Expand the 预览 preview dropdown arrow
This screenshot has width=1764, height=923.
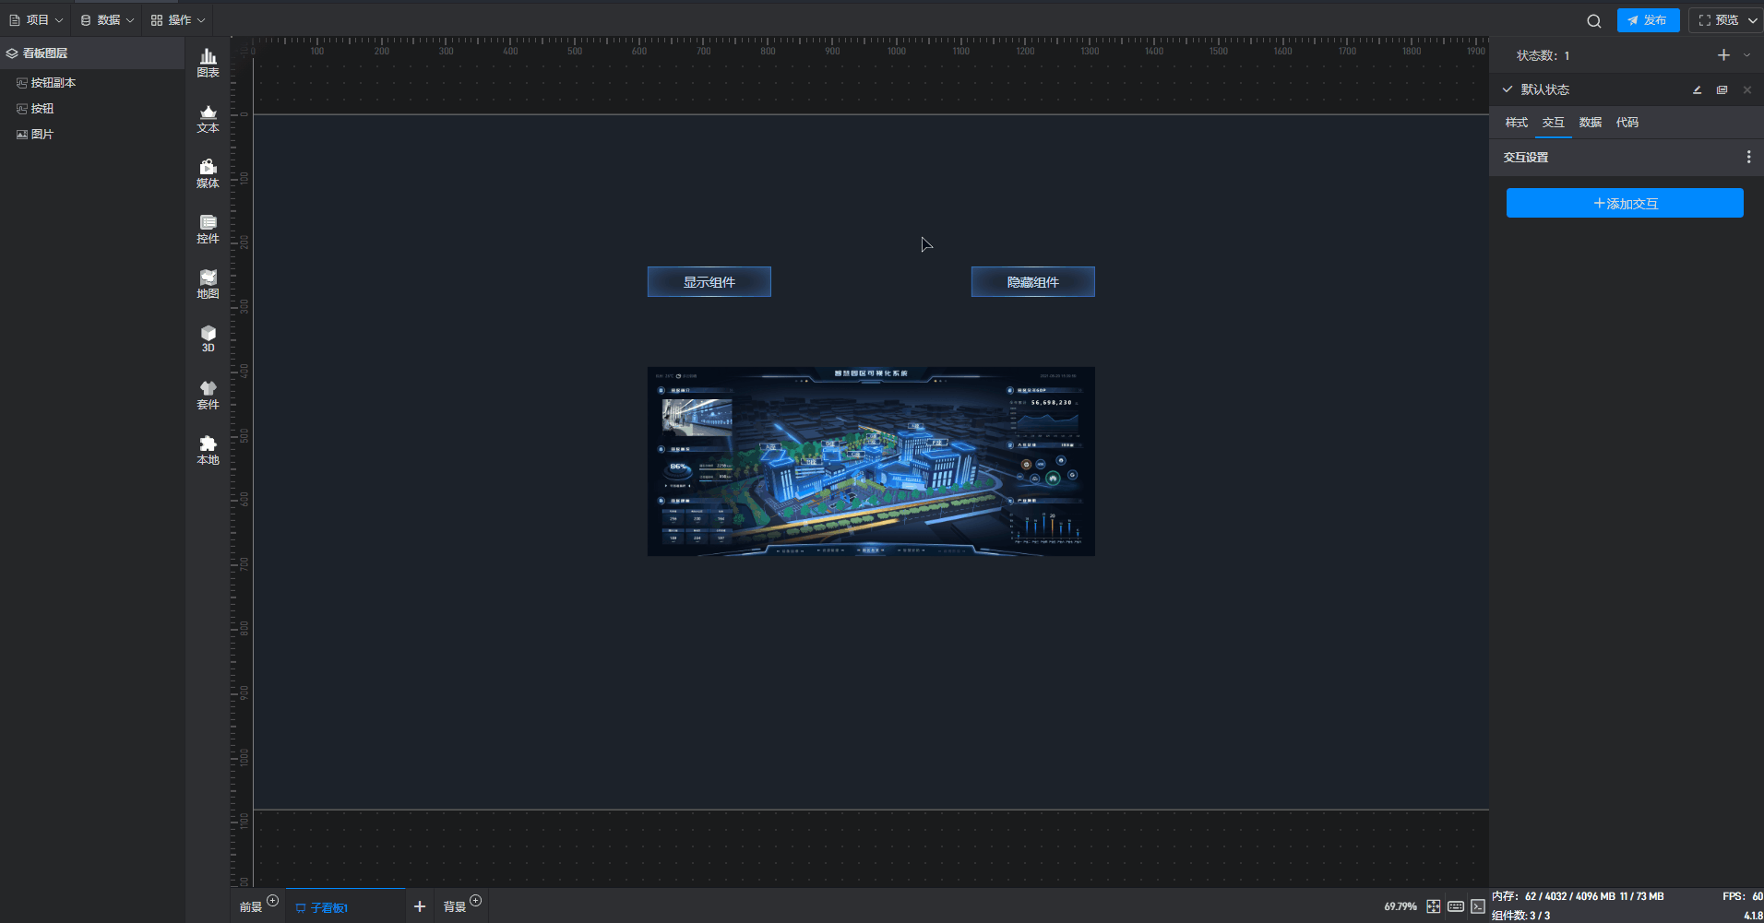1752,20
